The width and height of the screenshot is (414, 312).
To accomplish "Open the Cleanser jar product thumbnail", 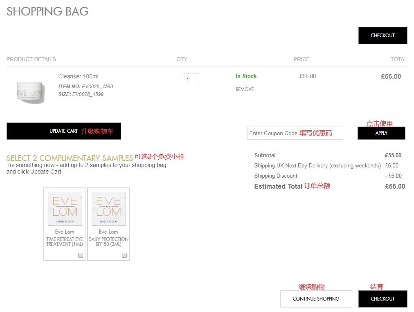I will (x=30, y=92).
